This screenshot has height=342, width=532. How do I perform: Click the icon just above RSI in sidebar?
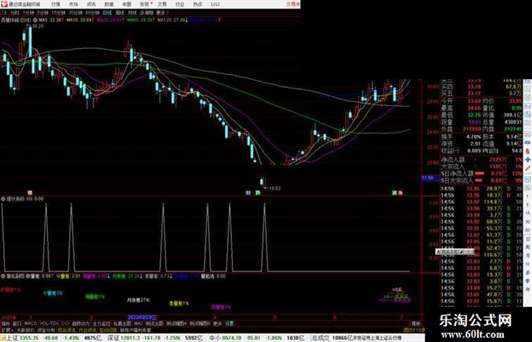tap(527, 134)
